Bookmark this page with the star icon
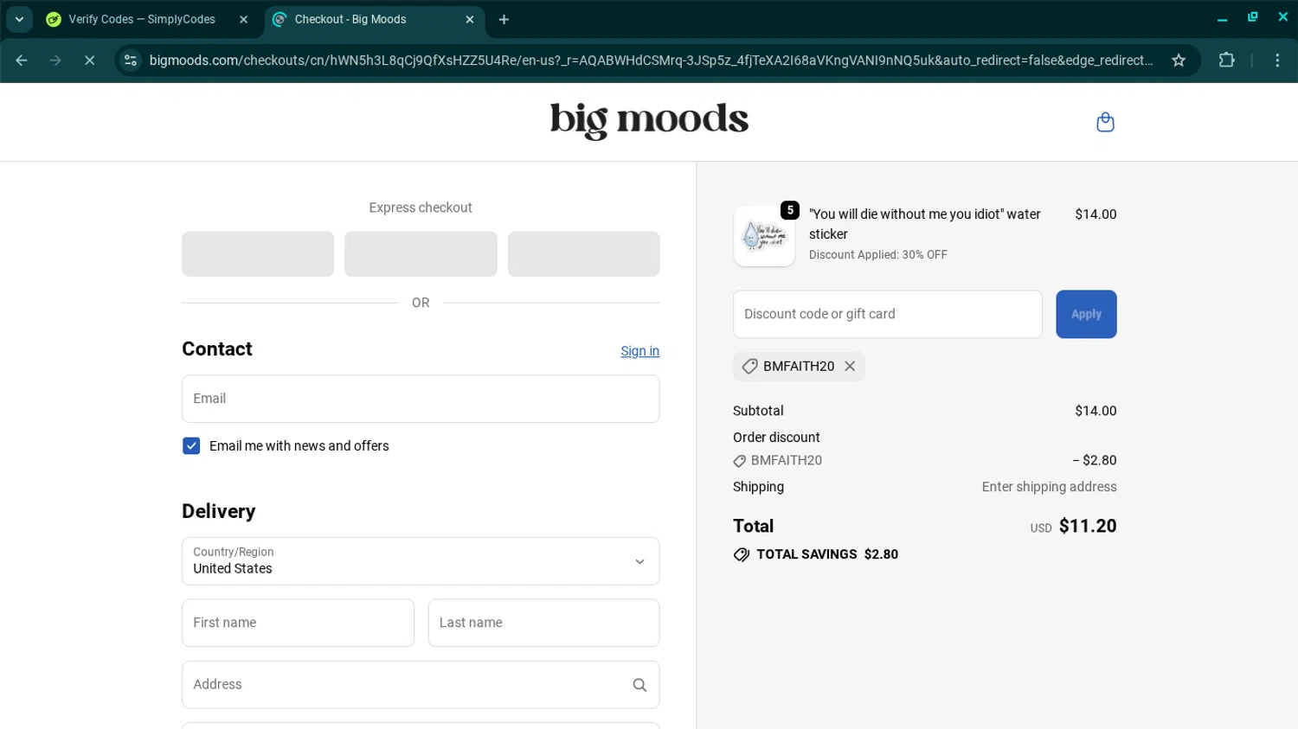This screenshot has height=729, width=1298. tap(1179, 60)
